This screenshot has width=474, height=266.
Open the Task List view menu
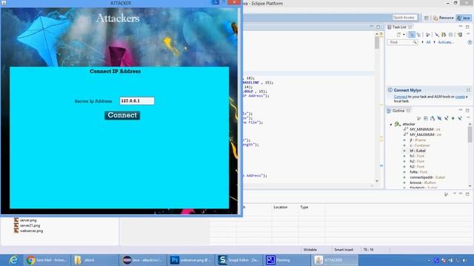[x=468, y=35]
